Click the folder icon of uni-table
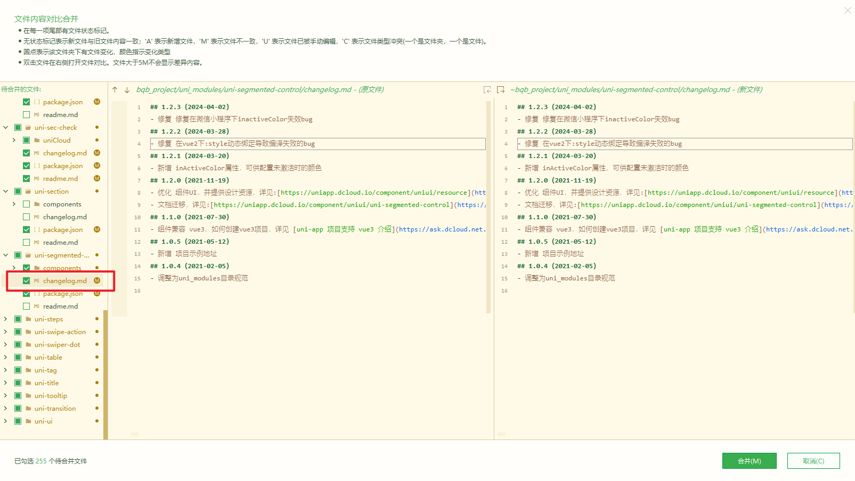 click(29, 358)
